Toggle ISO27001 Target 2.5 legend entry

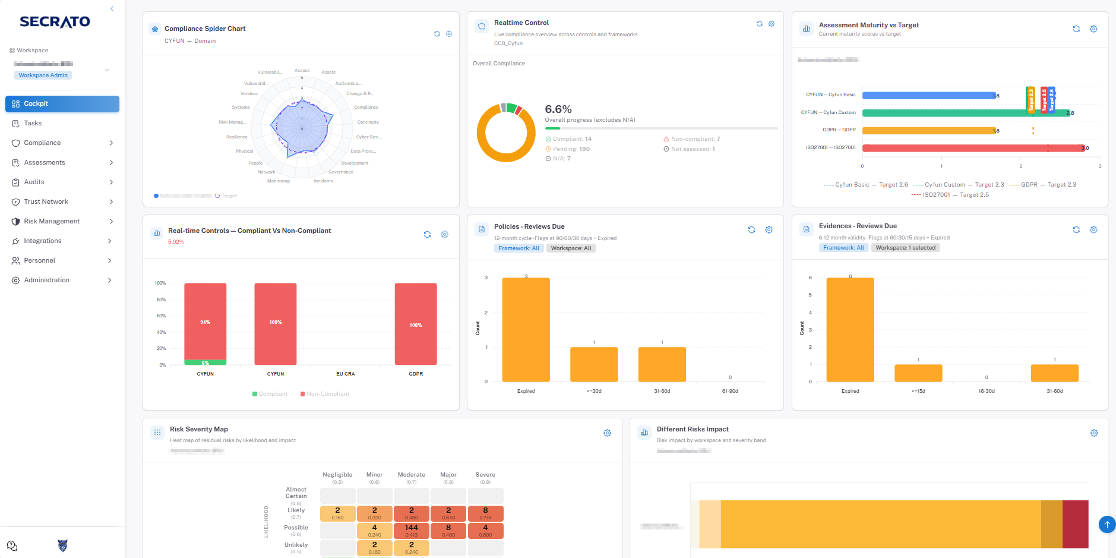coord(950,195)
